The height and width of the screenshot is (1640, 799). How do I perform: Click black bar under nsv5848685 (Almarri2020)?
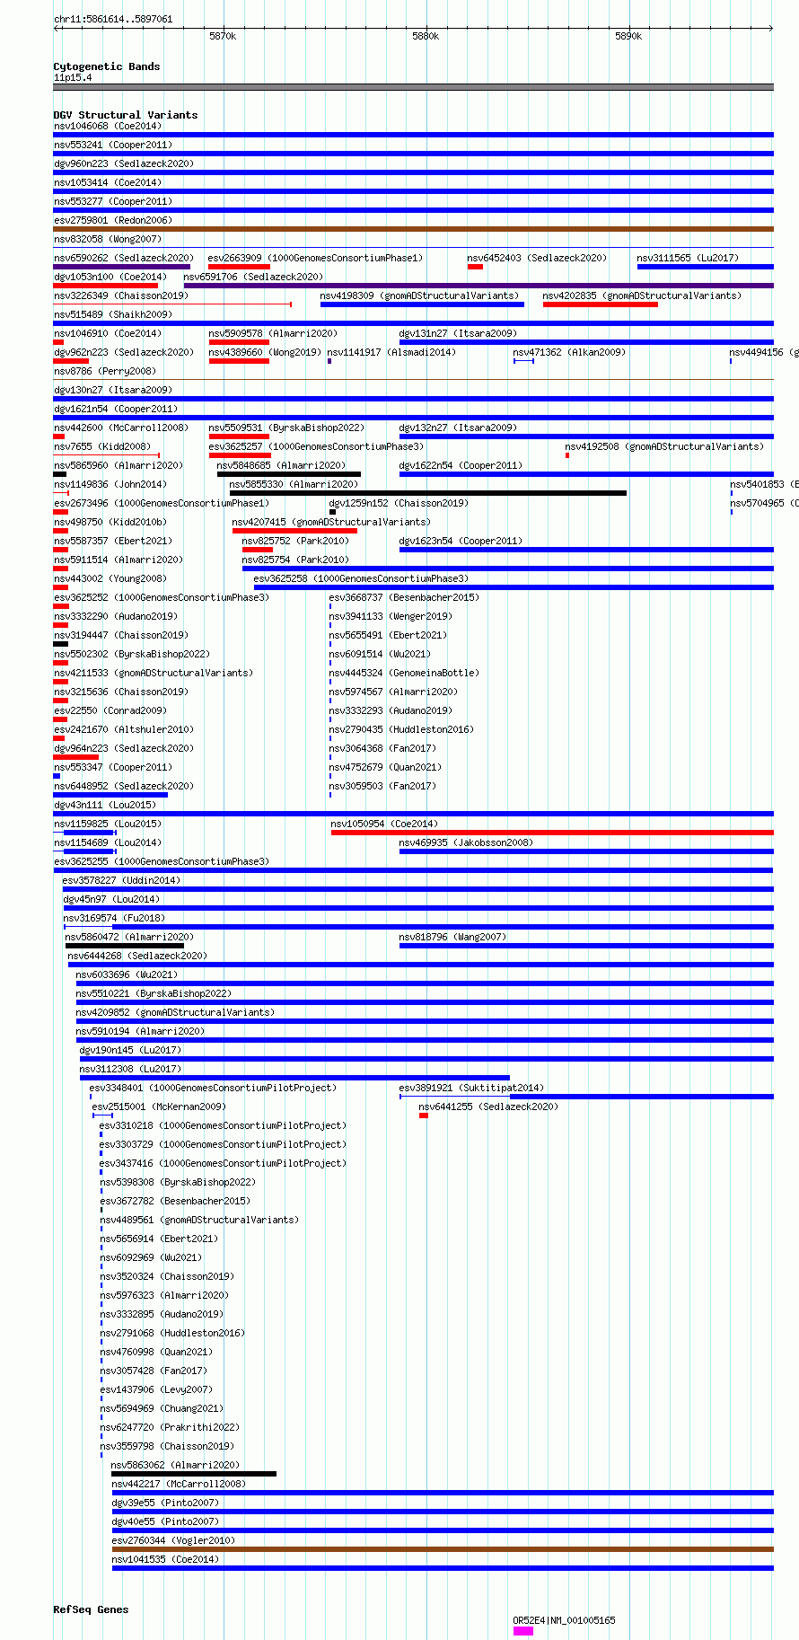pyautogui.click(x=289, y=474)
